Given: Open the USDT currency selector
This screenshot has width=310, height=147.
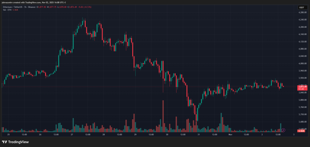Looking at the screenshot, I should (302, 7).
